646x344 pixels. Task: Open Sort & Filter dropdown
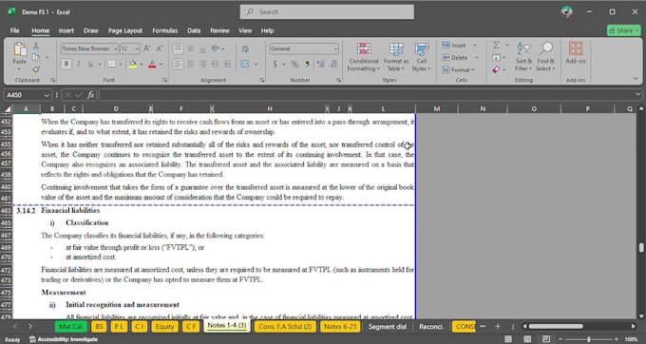pyautogui.click(x=523, y=57)
